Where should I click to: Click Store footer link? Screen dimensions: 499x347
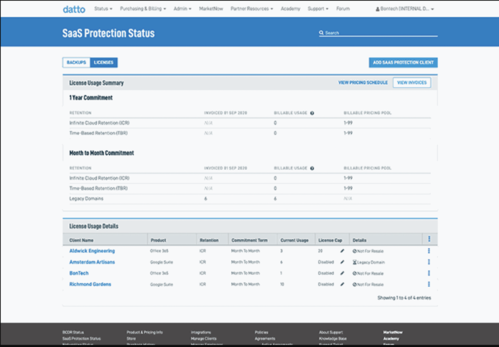click(131, 339)
